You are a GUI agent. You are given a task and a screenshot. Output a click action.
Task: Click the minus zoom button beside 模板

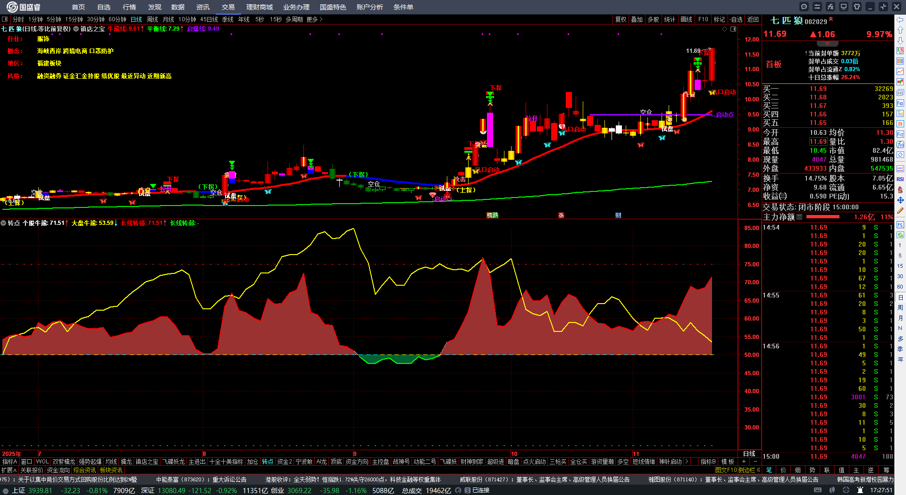tap(755, 462)
